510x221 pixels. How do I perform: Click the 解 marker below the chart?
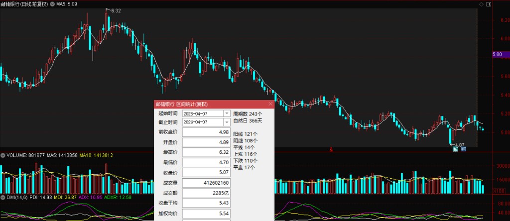pyautogui.click(x=455, y=149)
